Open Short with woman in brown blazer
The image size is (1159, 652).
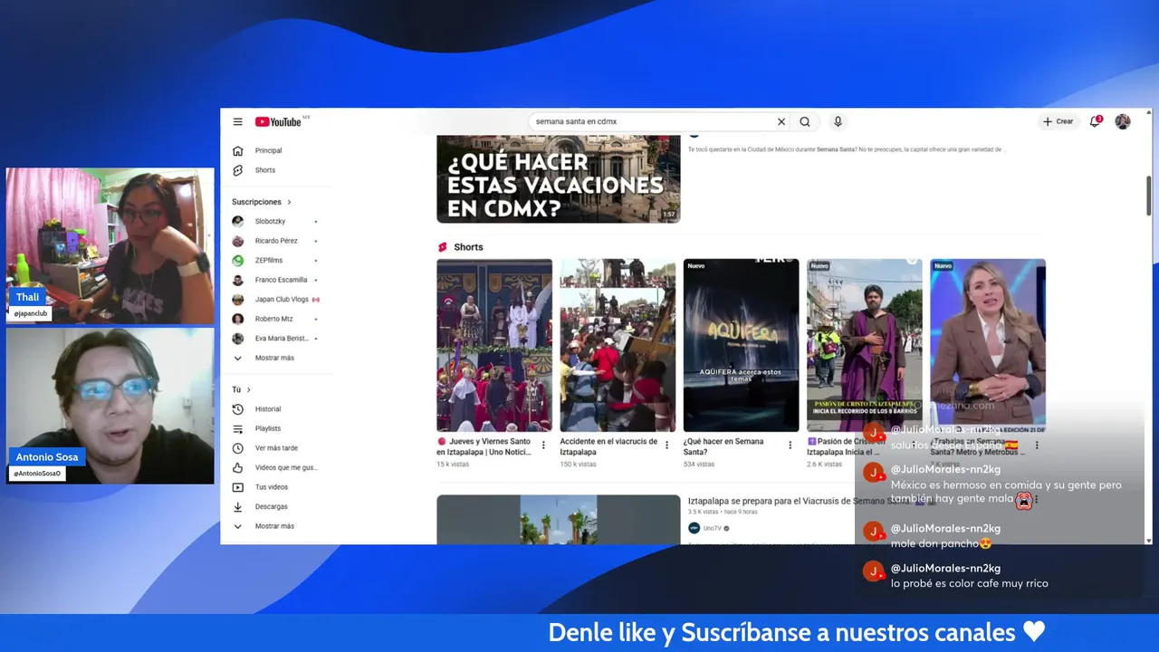click(988, 345)
